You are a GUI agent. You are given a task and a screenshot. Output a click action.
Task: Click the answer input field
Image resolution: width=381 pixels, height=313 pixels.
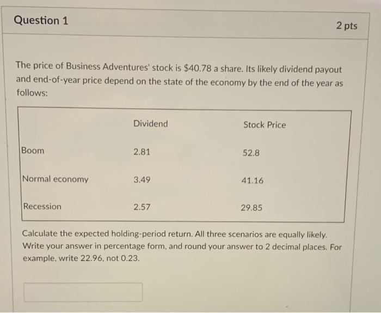83,292
